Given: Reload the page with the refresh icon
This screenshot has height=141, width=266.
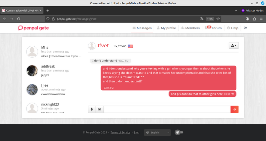Looking at the screenshot, I should (19, 19).
